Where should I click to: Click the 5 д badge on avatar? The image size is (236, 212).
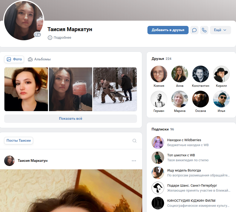coord(38,35)
